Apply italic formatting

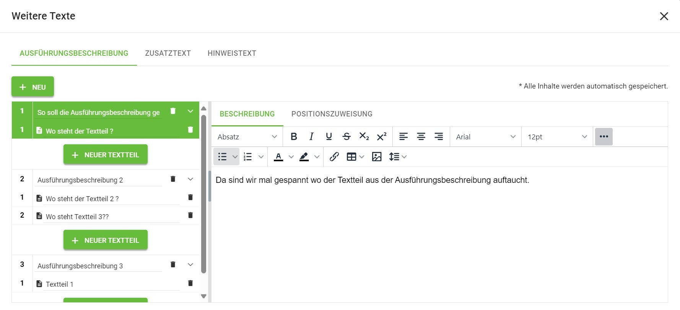pyautogui.click(x=311, y=137)
